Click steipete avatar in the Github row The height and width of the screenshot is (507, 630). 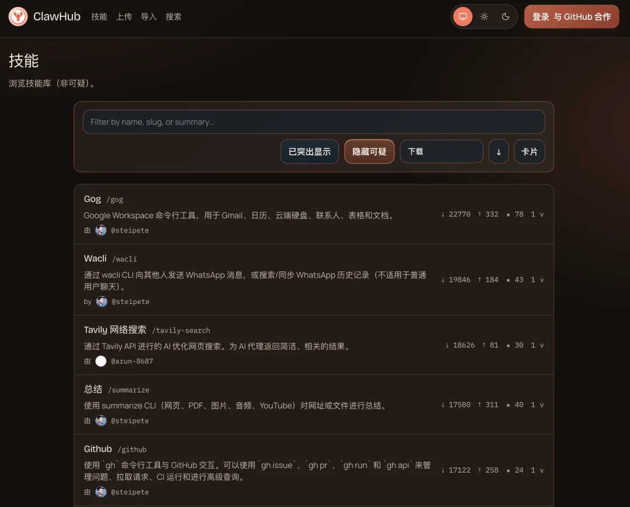click(101, 492)
